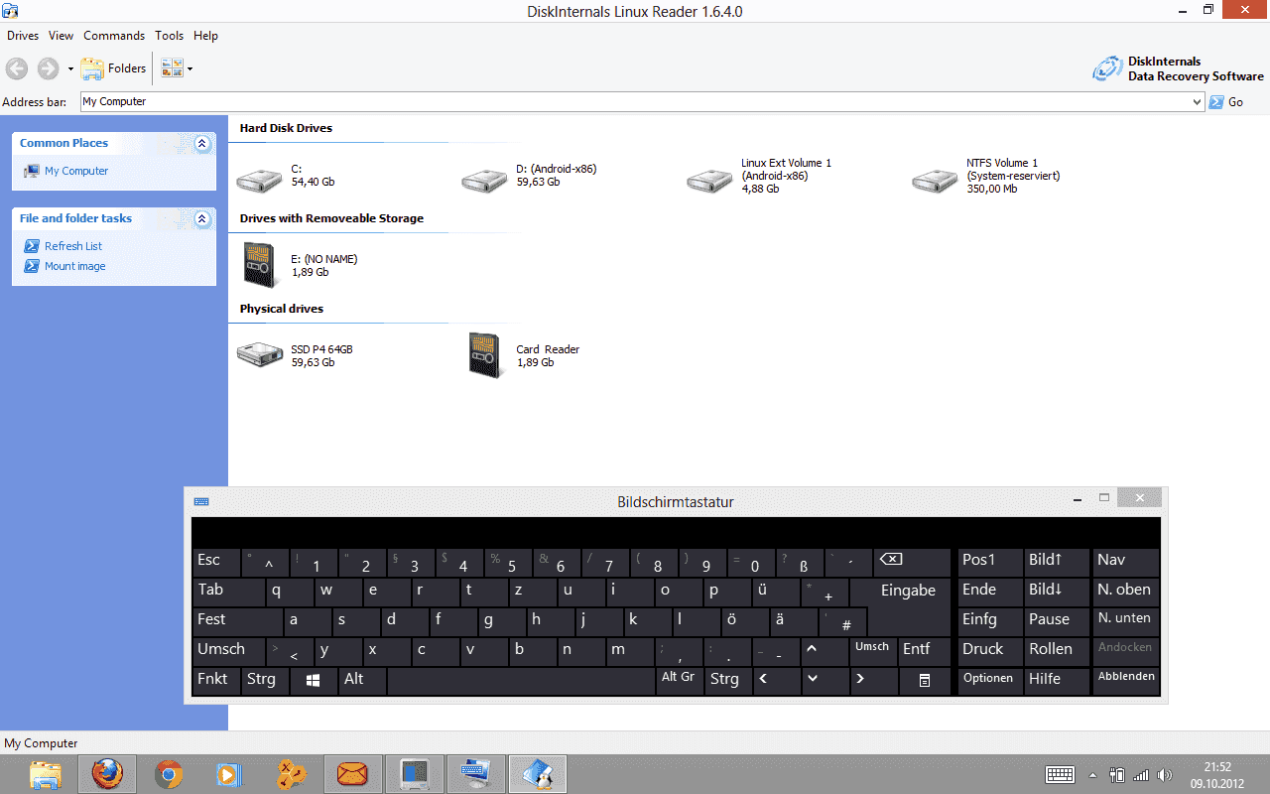Open My Computer link in Common Places

click(76, 171)
